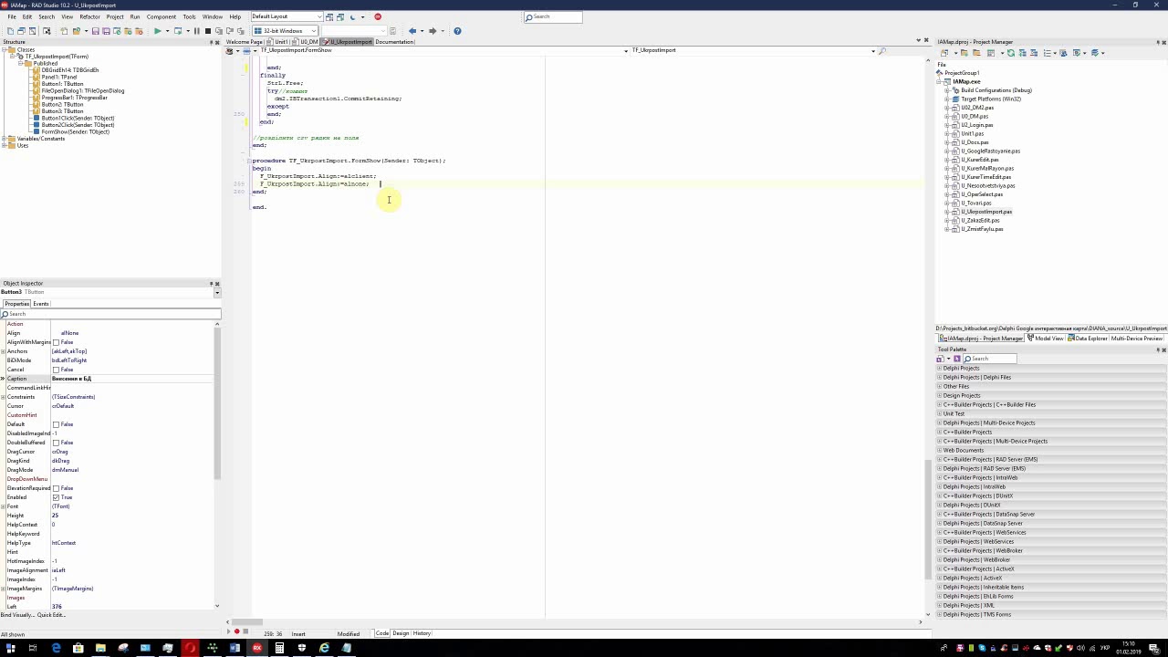The width and height of the screenshot is (1168, 657).
Task: Open the 32-bit Windows platform dropdown
Action: pos(314,31)
